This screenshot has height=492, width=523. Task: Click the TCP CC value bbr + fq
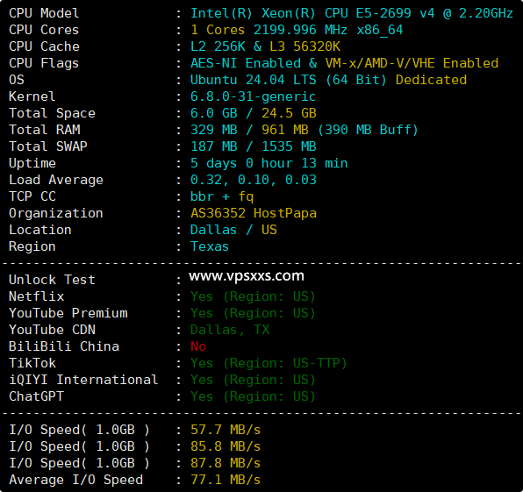(222, 196)
